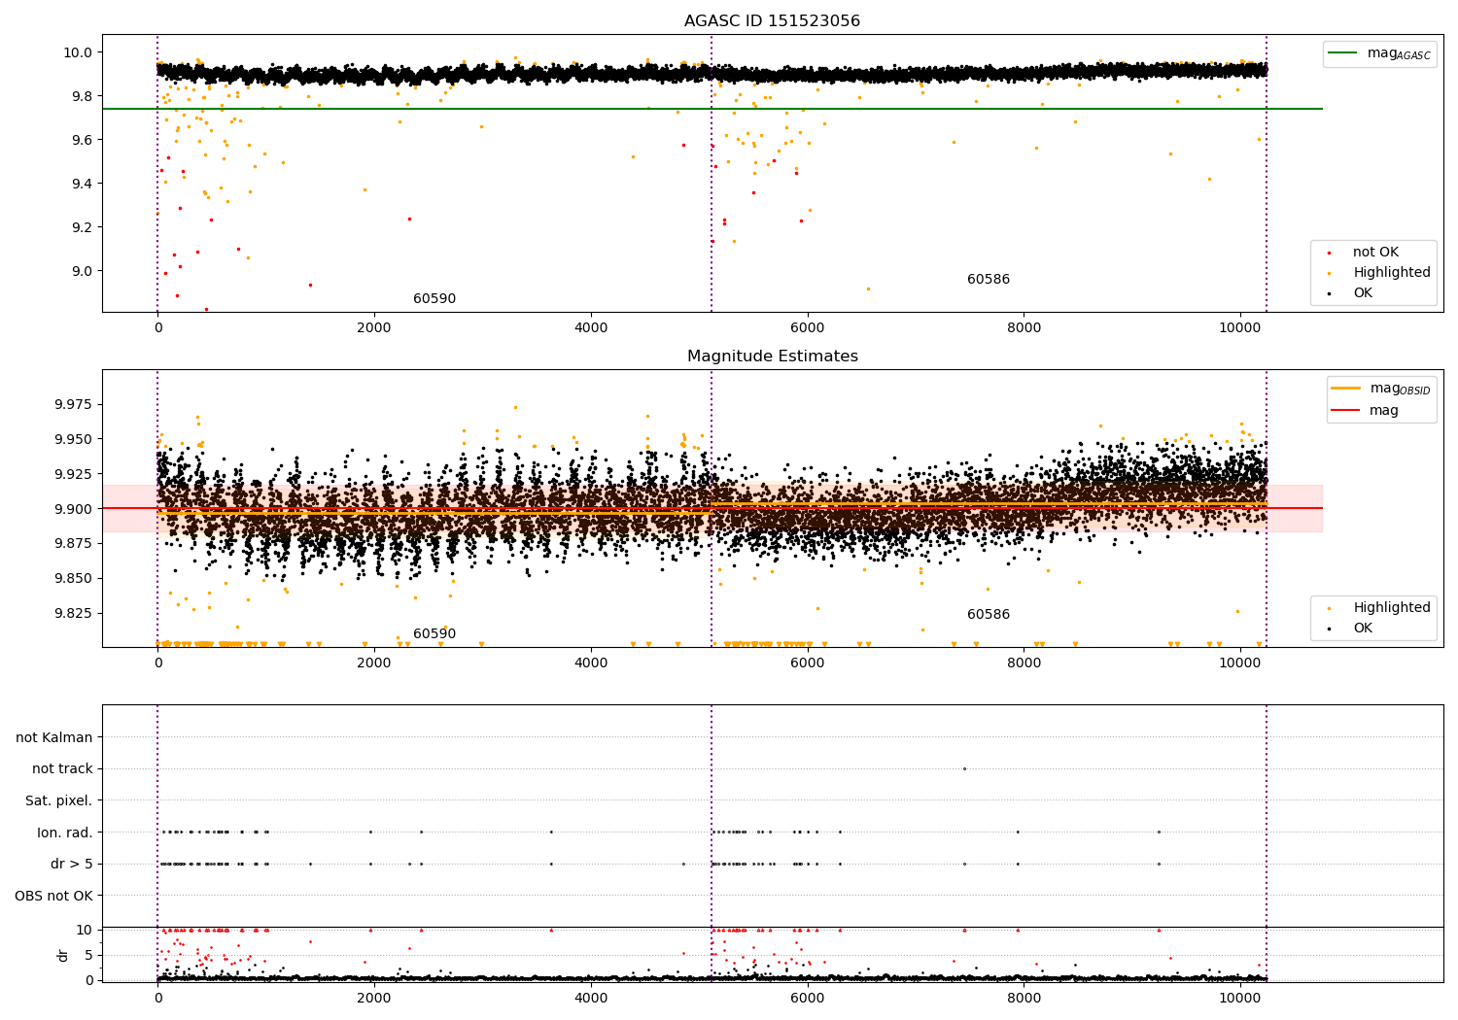The image size is (1458, 1020).
Task: Click the 'Sat. pixel.' row label
Action: 59,801
